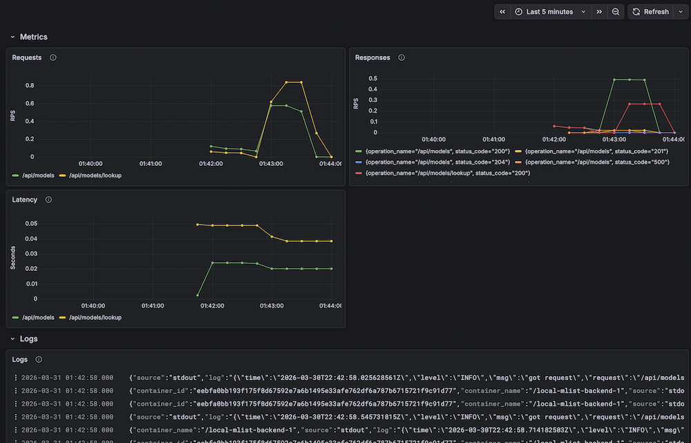Image resolution: width=691 pixels, height=443 pixels.
Task: Click info icon next to Responses title
Action: [401, 58]
